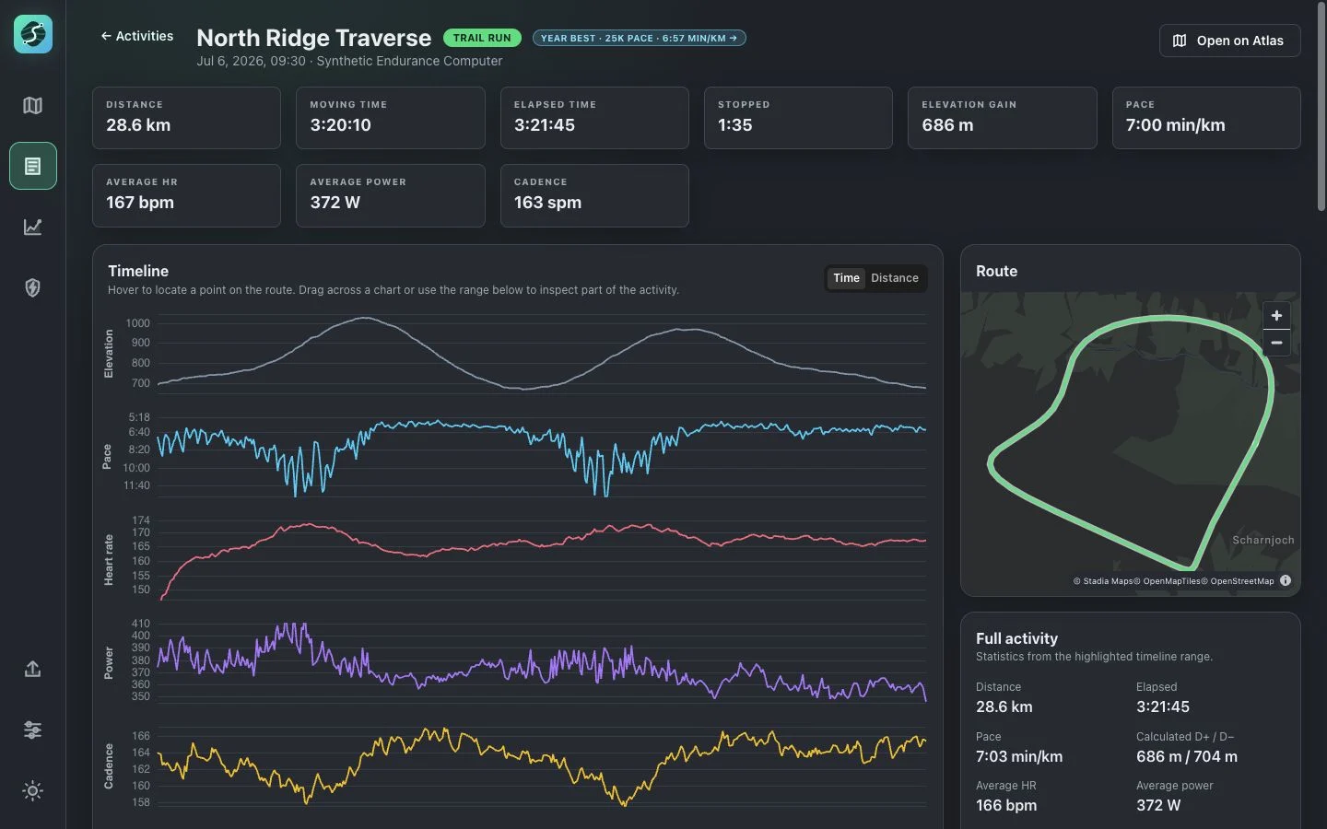Screen dimensions: 1327x829
Task: Click the OpenMapTiles attribution link
Action: [1167, 581]
